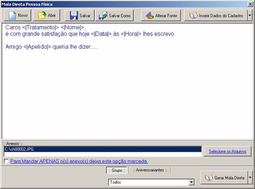This screenshot has width=255, height=189.
Task: Click the <|Tratamento|> placeholder text
Action: [x=40, y=27]
